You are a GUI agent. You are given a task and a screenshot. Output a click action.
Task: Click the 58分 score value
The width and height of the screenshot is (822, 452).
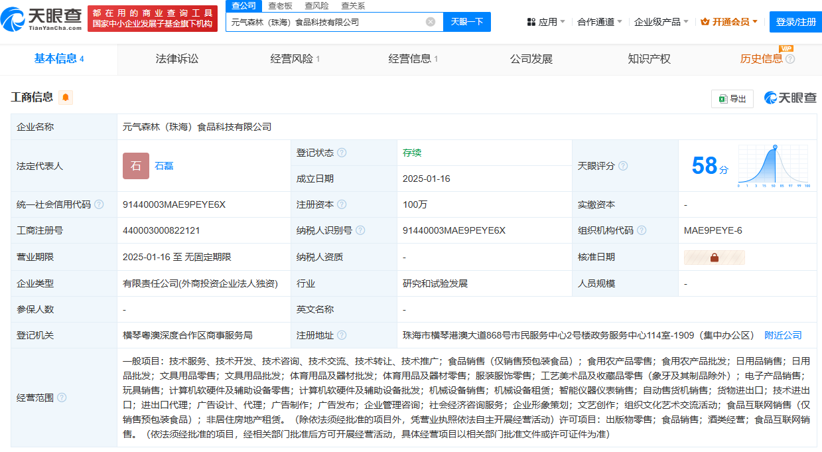tap(710, 166)
